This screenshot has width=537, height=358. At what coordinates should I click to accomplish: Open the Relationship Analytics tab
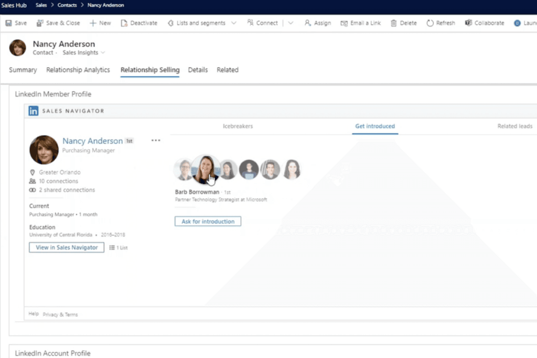pyautogui.click(x=78, y=70)
